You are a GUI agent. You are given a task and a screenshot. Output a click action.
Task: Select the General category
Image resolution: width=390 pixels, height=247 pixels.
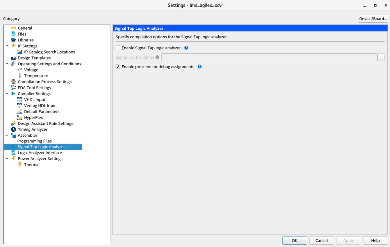[25, 28]
